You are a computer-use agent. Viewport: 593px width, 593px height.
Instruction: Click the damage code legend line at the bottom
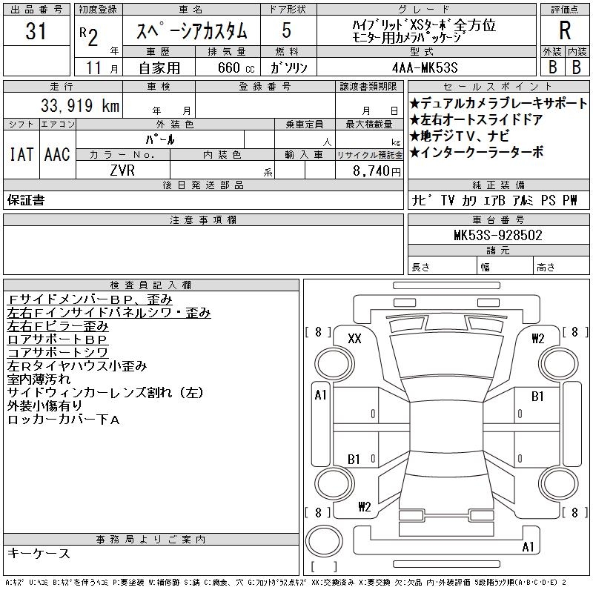point(286,583)
